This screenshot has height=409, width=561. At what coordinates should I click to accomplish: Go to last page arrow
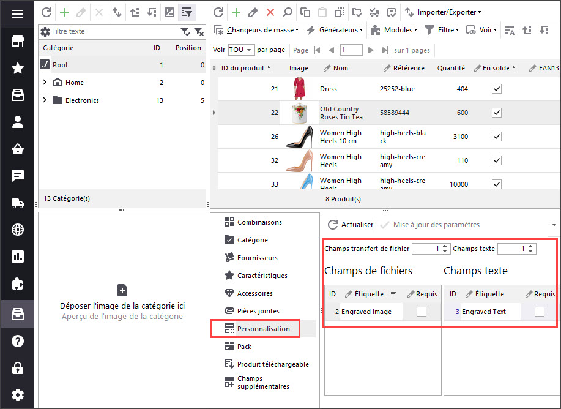tap(385, 50)
